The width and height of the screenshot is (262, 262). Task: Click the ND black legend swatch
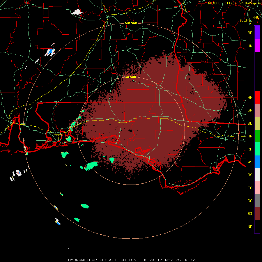pos(257,226)
